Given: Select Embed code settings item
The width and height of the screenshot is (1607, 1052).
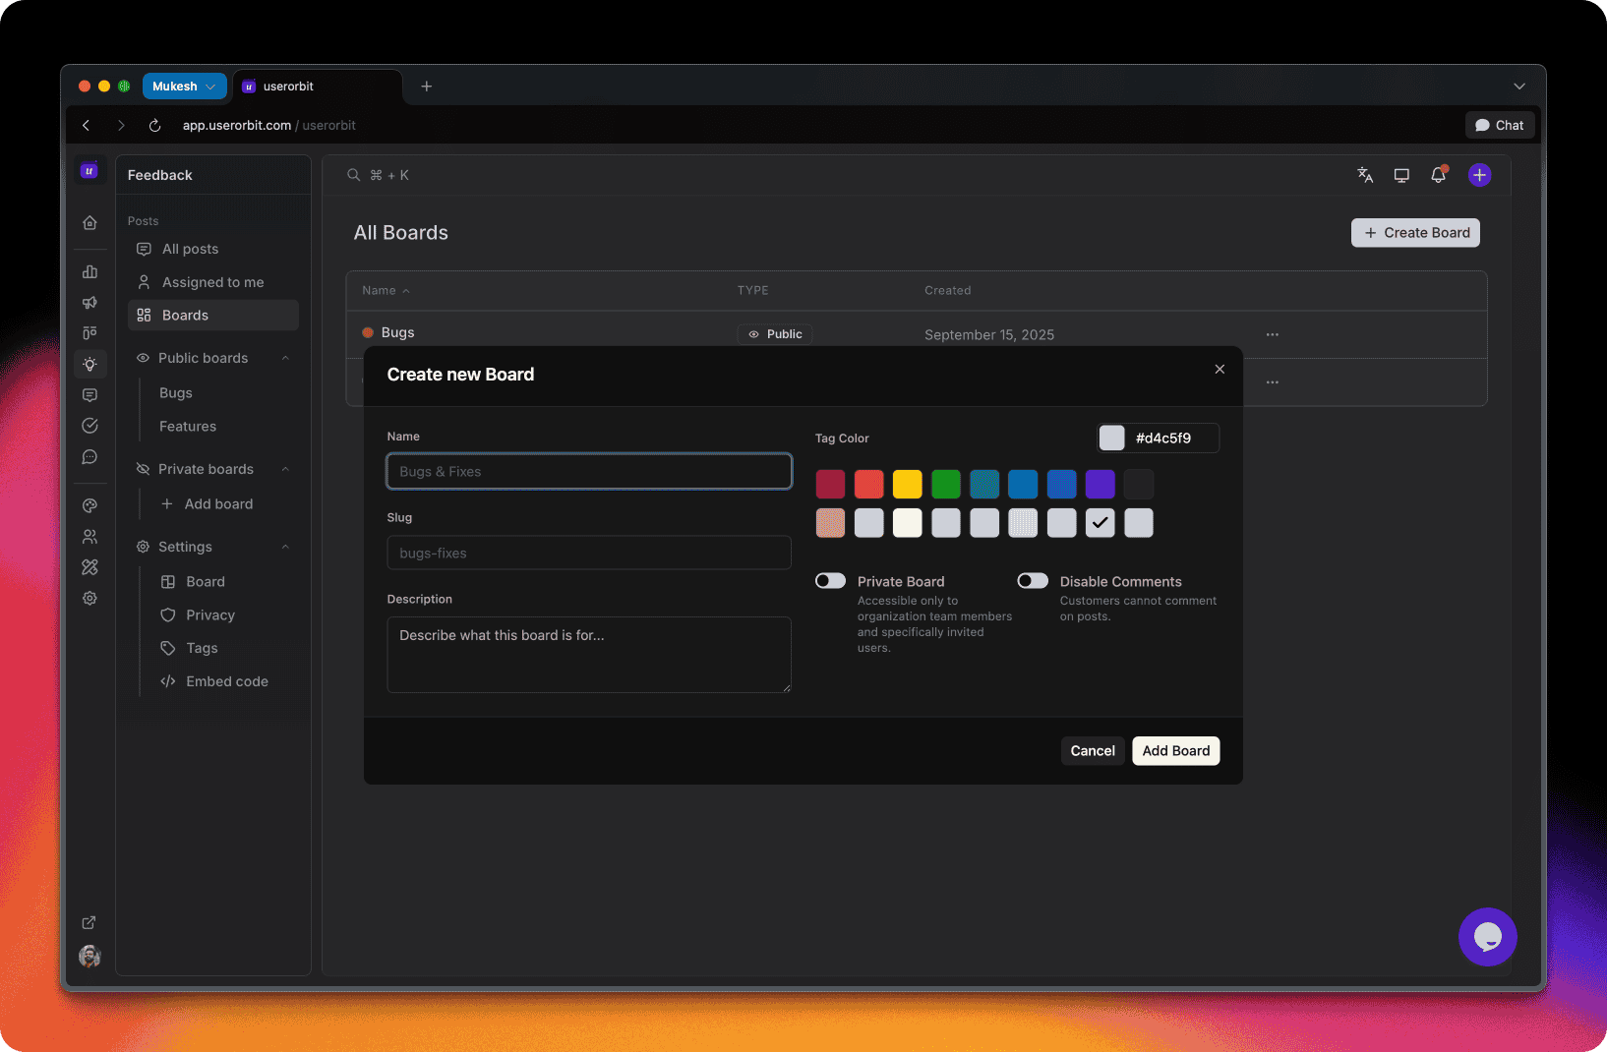Looking at the screenshot, I should pyautogui.click(x=226, y=681).
